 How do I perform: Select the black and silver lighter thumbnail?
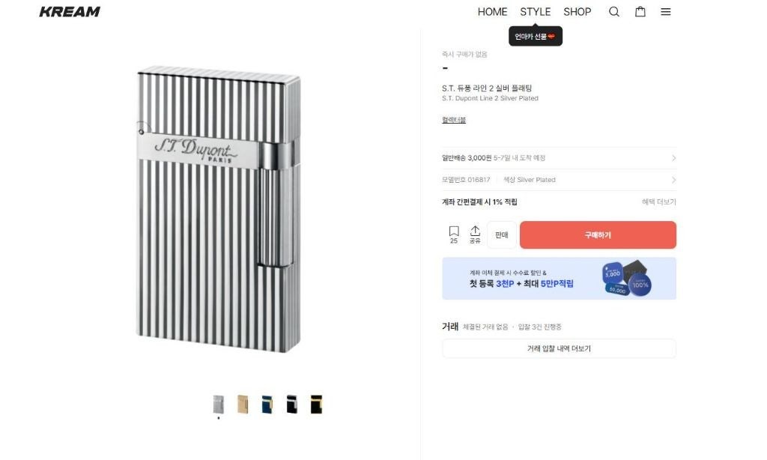coord(291,404)
